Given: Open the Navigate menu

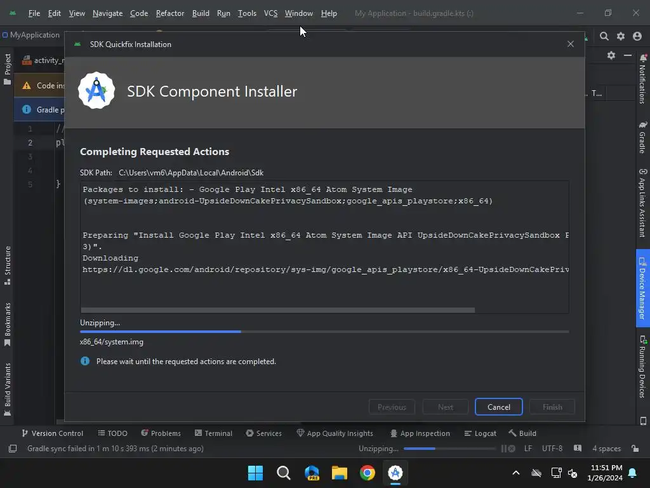Looking at the screenshot, I should (107, 13).
